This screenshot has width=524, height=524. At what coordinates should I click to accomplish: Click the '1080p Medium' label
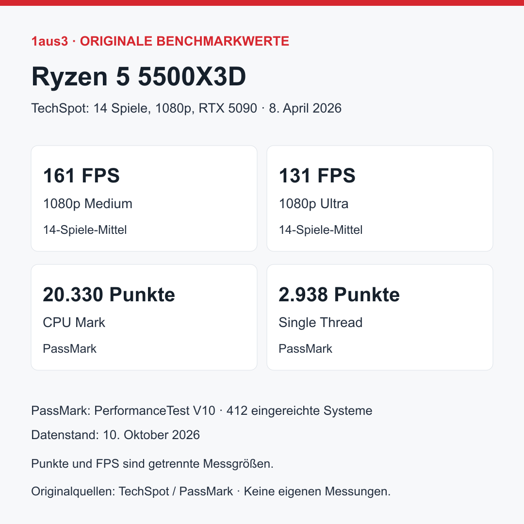88,203
